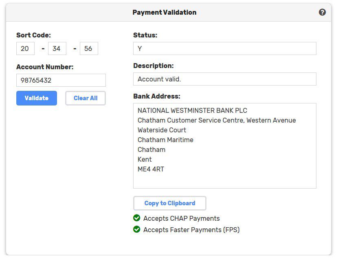Click the help question mark icon

[x=322, y=12]
